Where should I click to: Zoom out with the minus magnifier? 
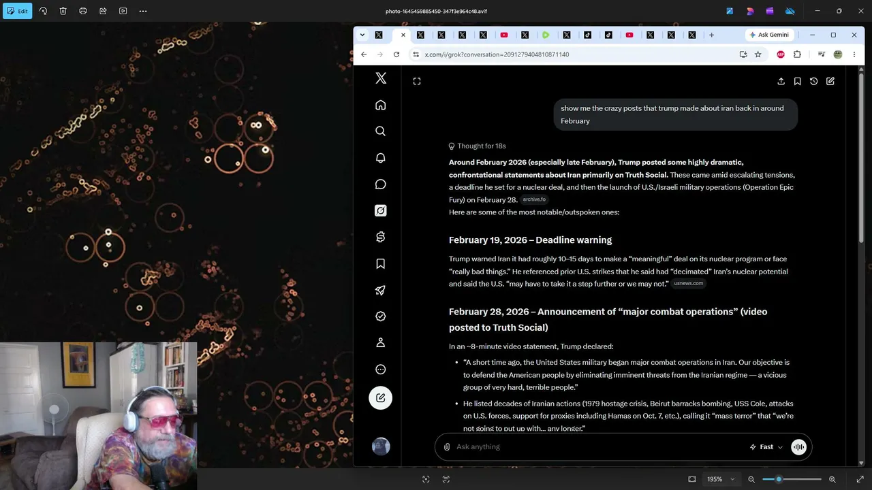(x=751, y=479)
